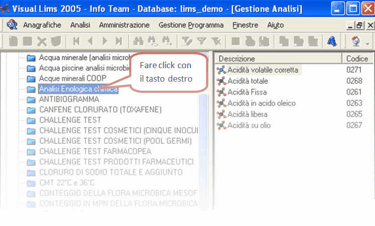Sort by the Descrizione column header
Viewport: 375px width, 226px height.
(x=278, y=59)
